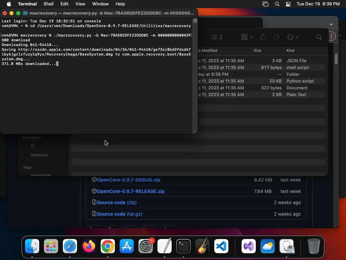Click Terminal window title proxy folder icon

pos(25,13)
